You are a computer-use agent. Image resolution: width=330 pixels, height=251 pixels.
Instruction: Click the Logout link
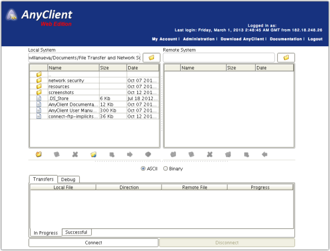tap(315, 39)
